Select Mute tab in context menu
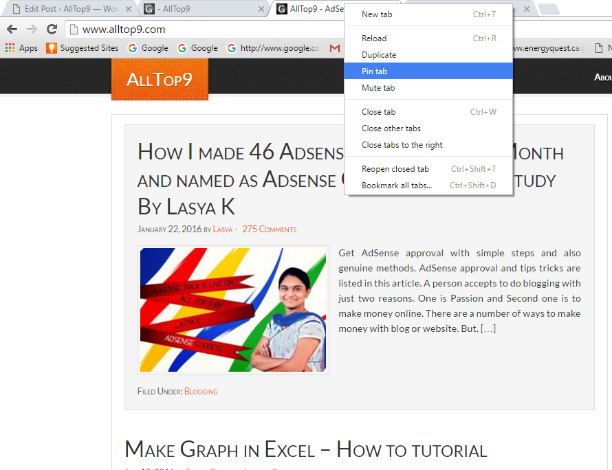The width and height of the screenshot is (612, 470). click(x=428, y=88)
